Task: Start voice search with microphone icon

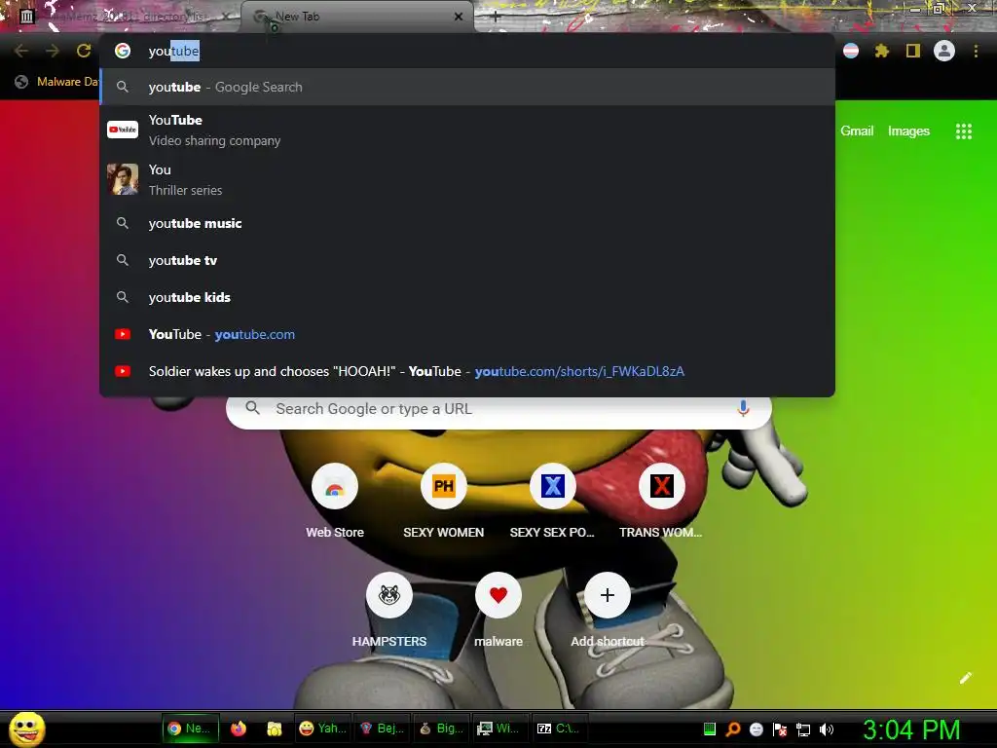Action: [743, 408]
